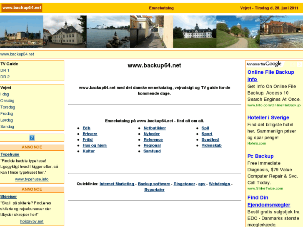Screen dimensions: 303x227
Task: Show weather for Fredag
Action: (7, 114)
